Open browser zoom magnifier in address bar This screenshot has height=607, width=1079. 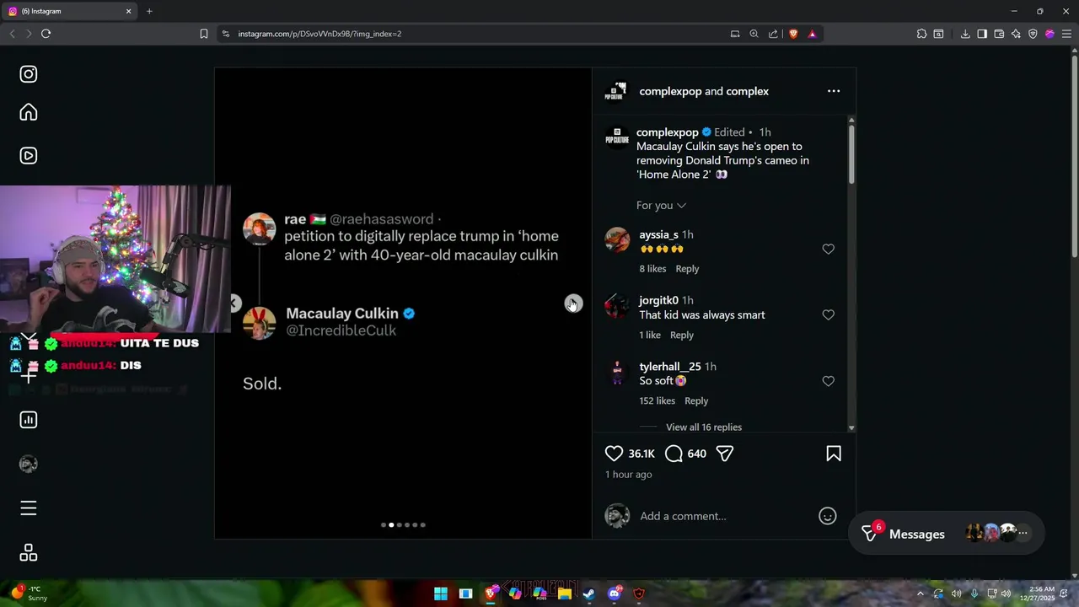pos(754,34)
